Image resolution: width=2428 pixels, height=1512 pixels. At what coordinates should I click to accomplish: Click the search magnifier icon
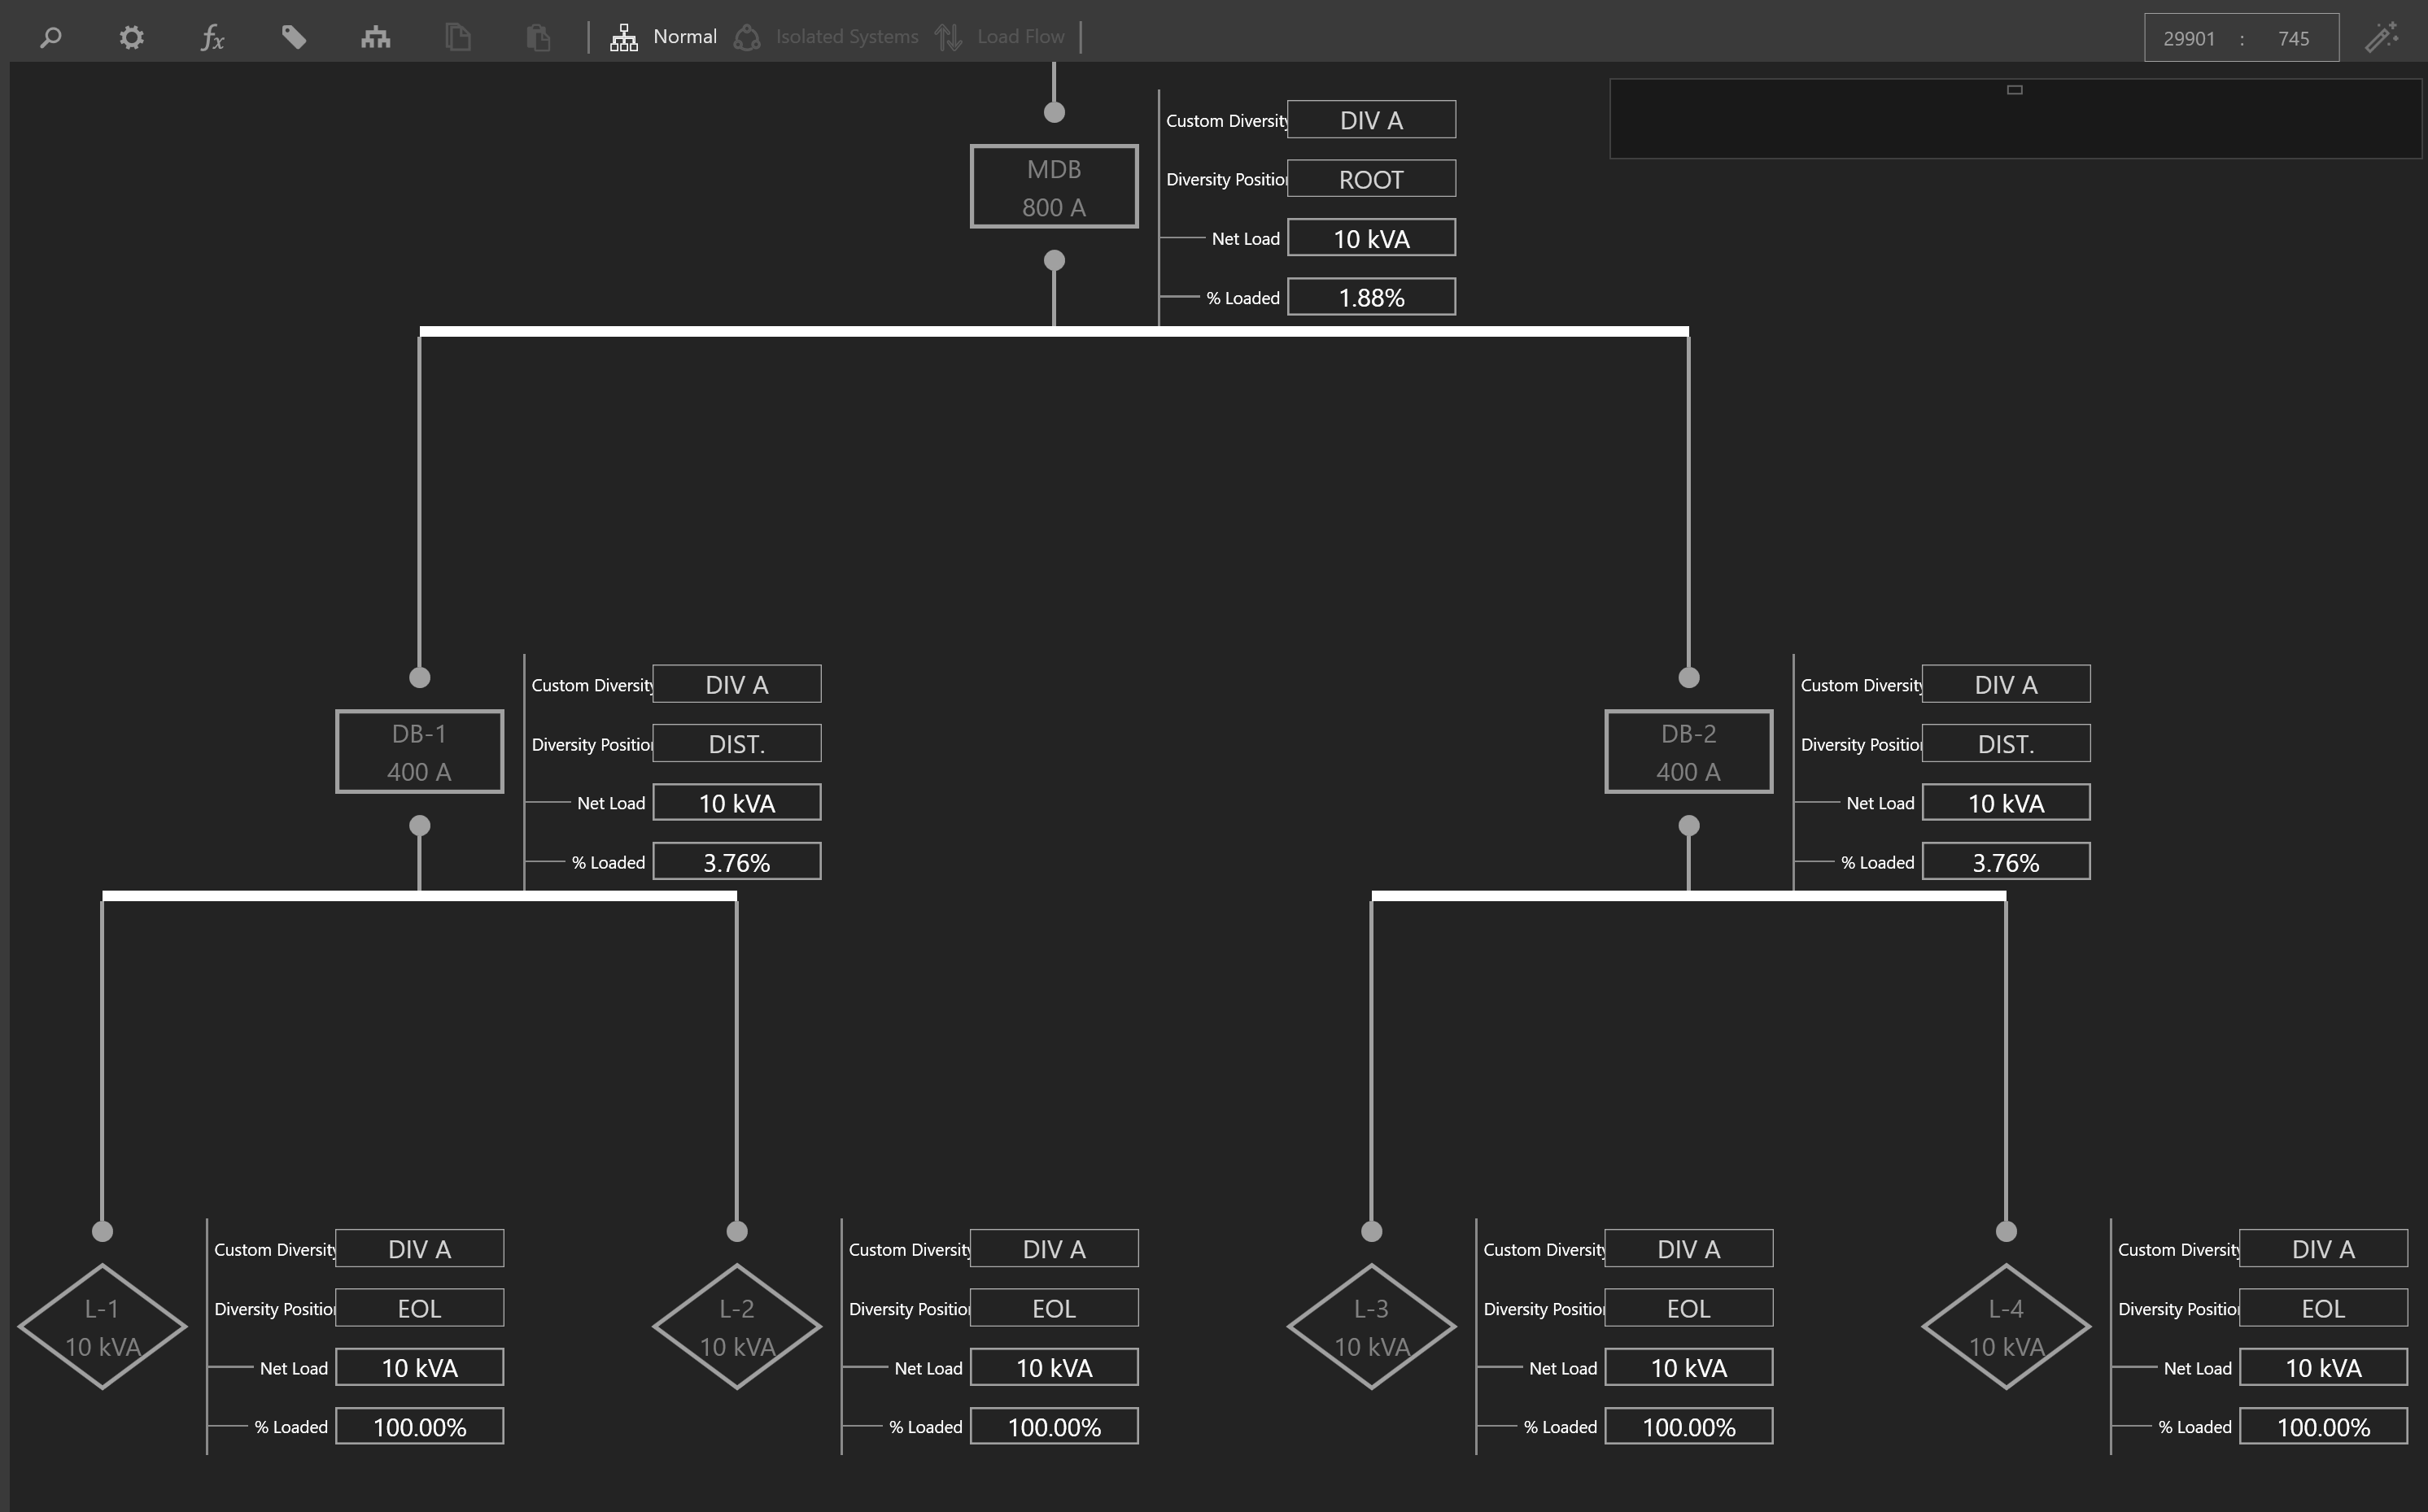pyautogui.click(x=50, y=38)
